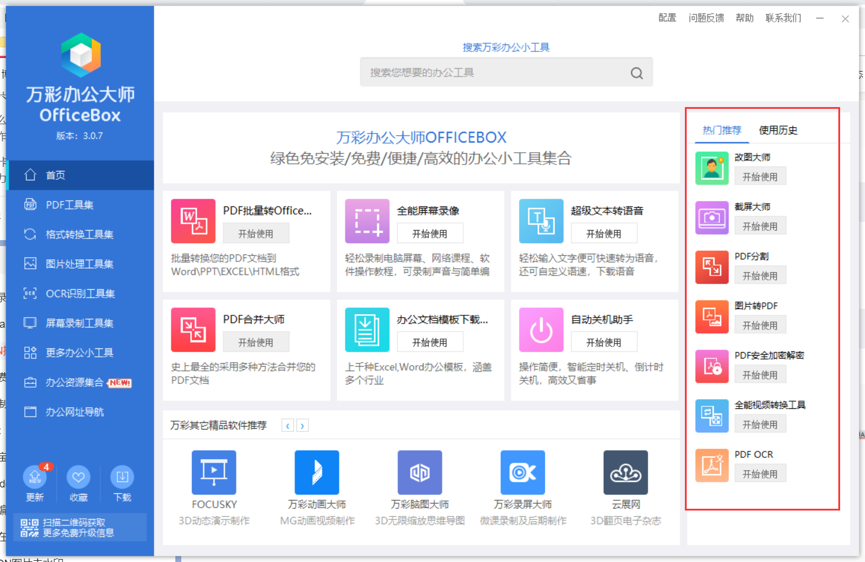The height and width of the screenshot is (562, 865).
Task: Click the search magnifier icon
Action: 637,73
